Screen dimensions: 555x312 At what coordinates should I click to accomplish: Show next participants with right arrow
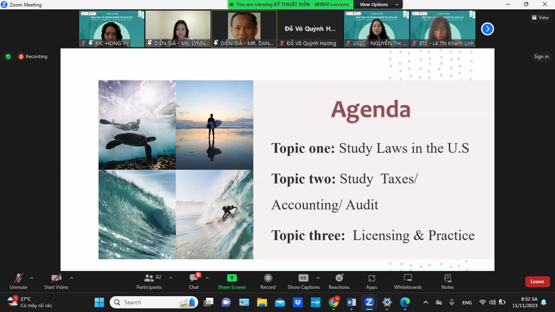coord(487,29)
